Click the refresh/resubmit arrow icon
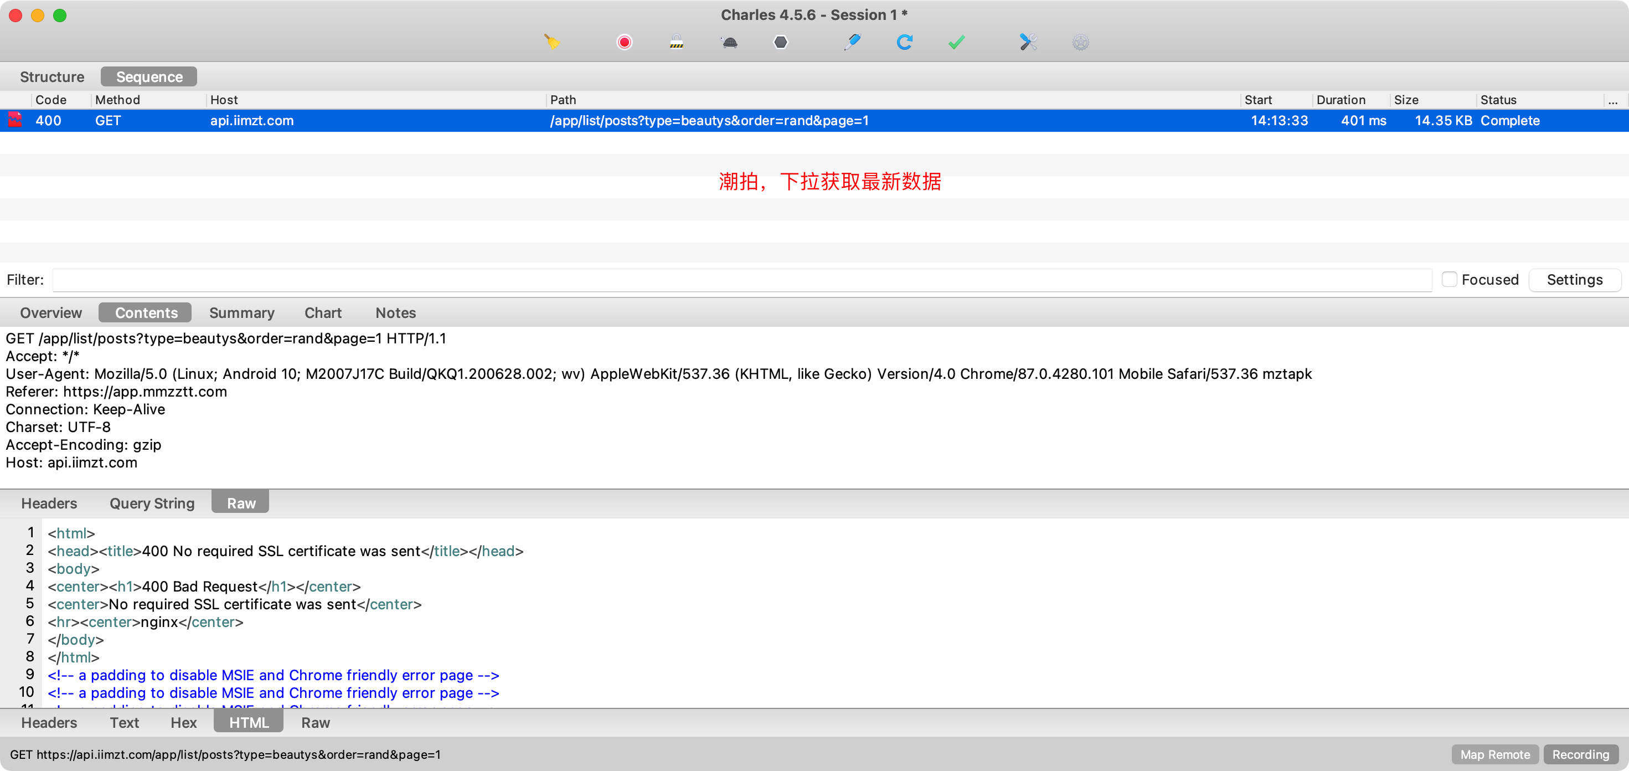This screenshot has width=1629, height=771. 904,43
